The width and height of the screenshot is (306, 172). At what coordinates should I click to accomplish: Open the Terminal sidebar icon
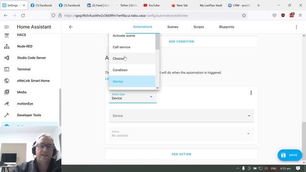pyautogui.click(x=7, y=69)
